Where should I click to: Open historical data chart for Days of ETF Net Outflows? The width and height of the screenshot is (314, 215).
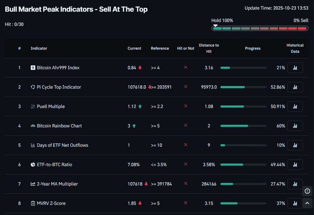[295, 145]
